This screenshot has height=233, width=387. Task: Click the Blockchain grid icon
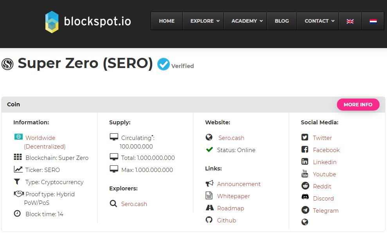click(x=18, y=157)
